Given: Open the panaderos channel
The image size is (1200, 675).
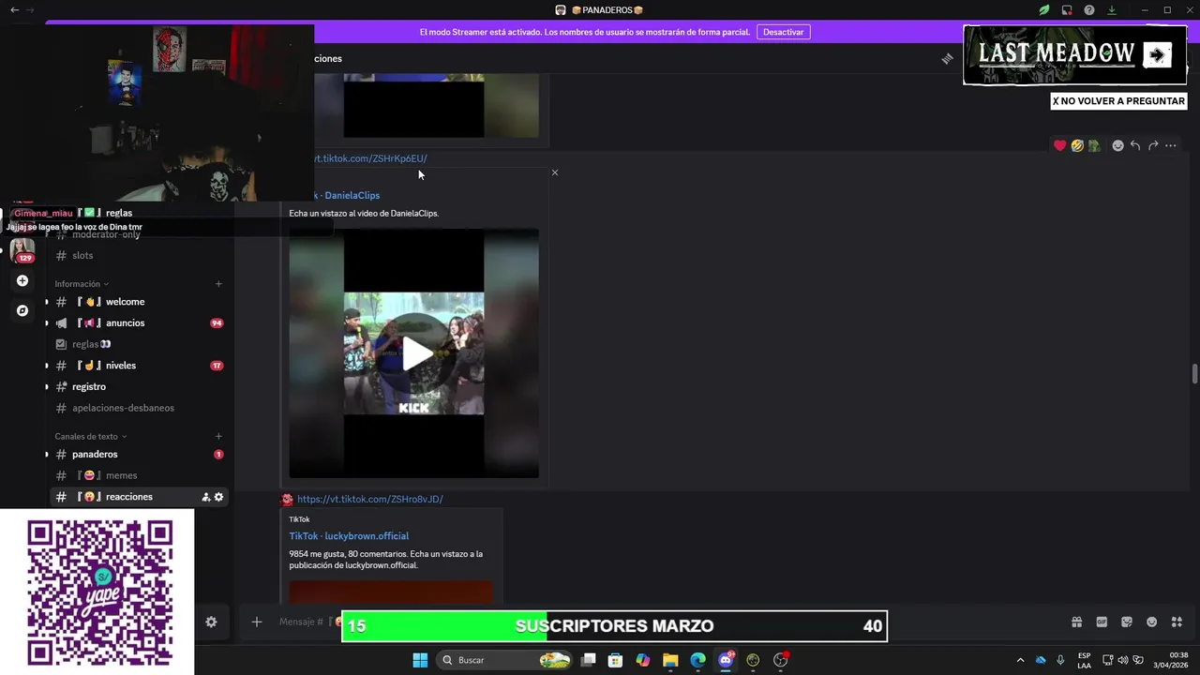Looking at the screenshot, I should [x=139, y=454].
